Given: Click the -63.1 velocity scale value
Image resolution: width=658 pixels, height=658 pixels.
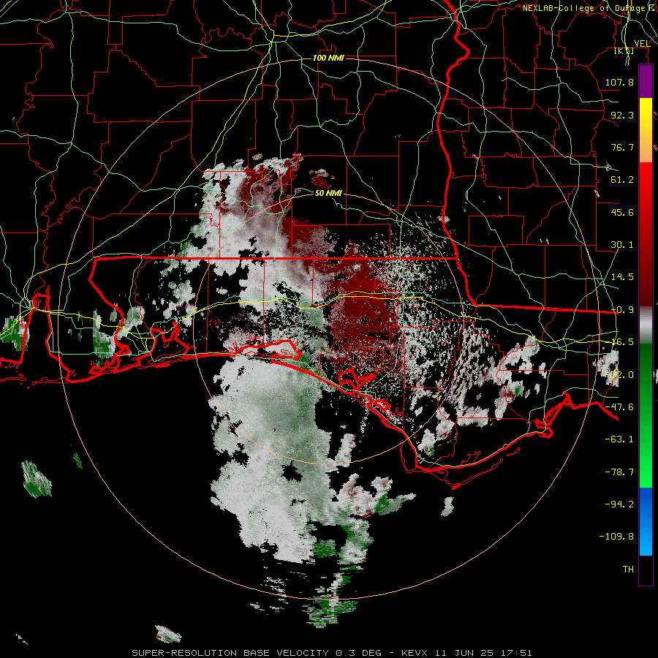Looking at the screenshot, I should (619, 439).
